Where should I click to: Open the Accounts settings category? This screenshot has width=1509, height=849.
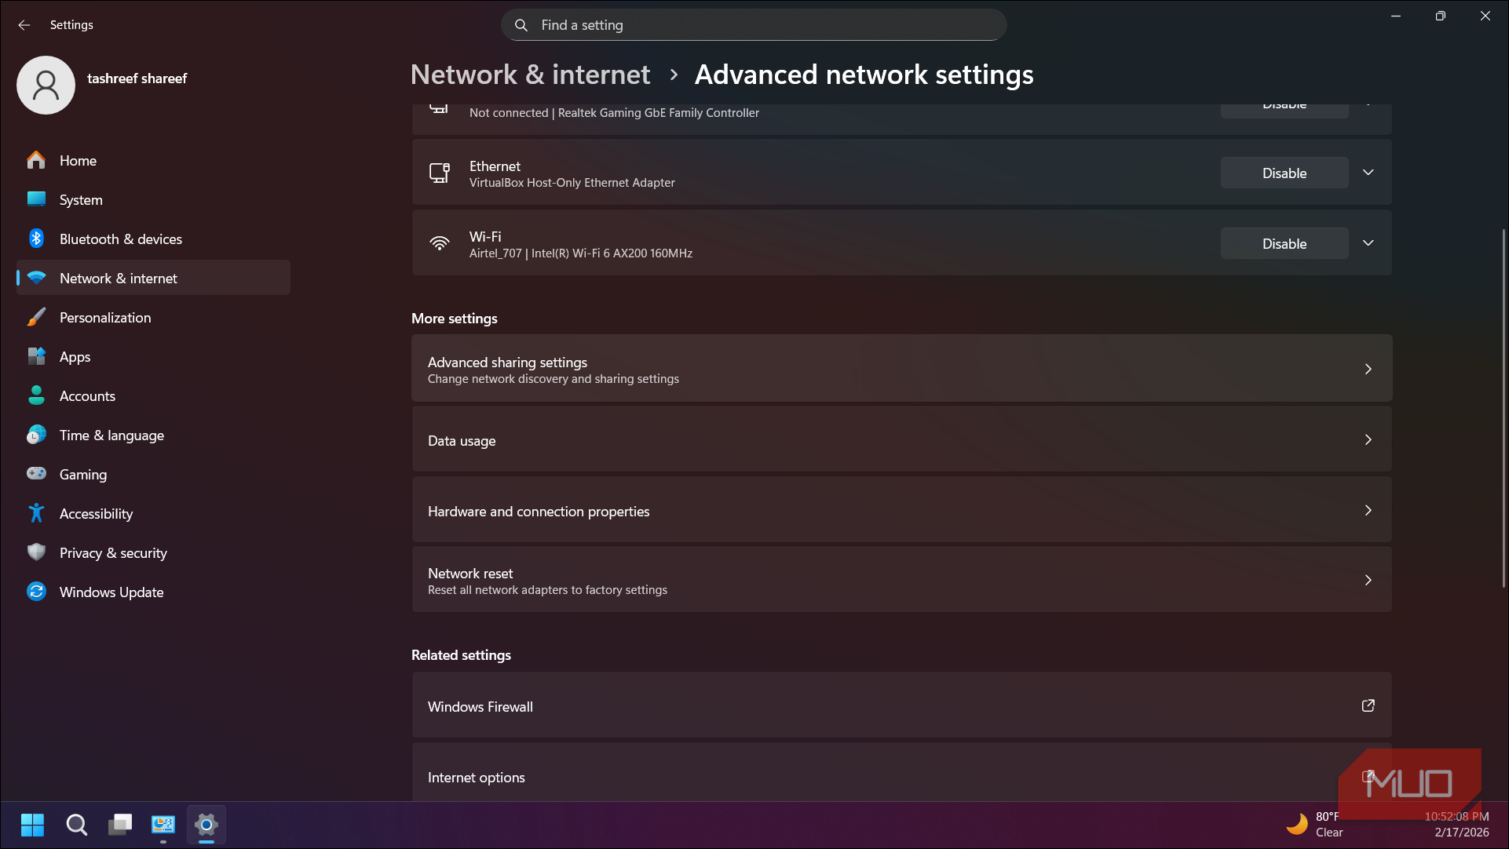[153, 395]
